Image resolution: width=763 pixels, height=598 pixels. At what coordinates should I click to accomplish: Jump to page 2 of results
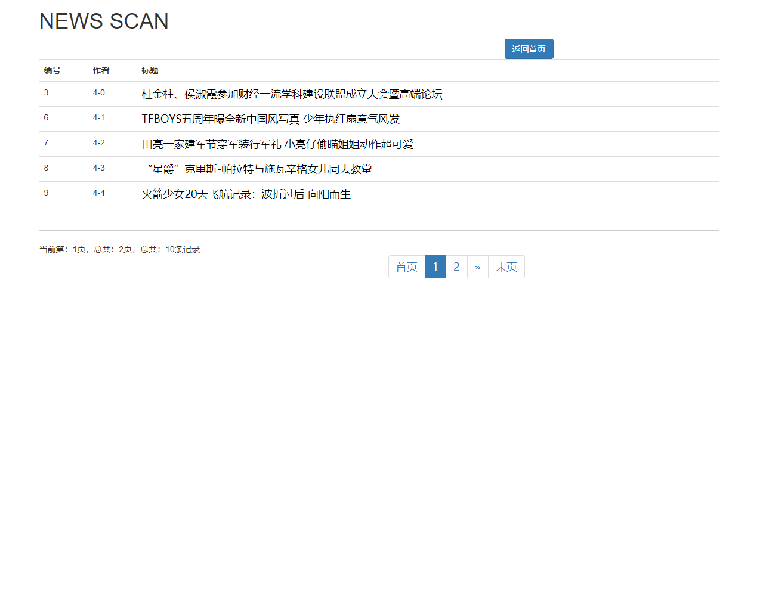(x=456, y=267)
